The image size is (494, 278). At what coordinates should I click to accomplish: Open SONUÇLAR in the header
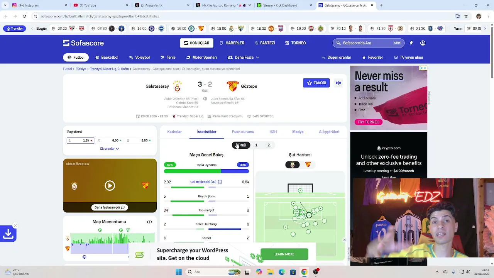(x=196, y=43)
